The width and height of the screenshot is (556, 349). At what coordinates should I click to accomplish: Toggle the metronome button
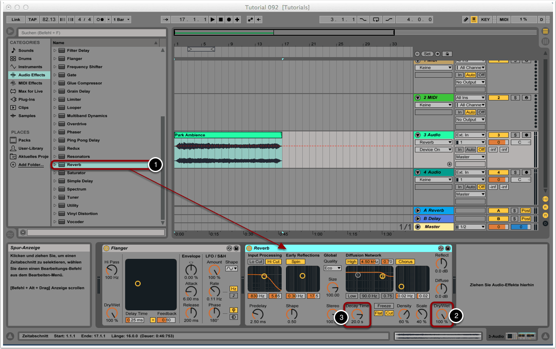101,20
